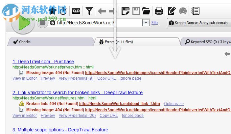
Task: Click the File link next to the URL box
Action: 154,23
